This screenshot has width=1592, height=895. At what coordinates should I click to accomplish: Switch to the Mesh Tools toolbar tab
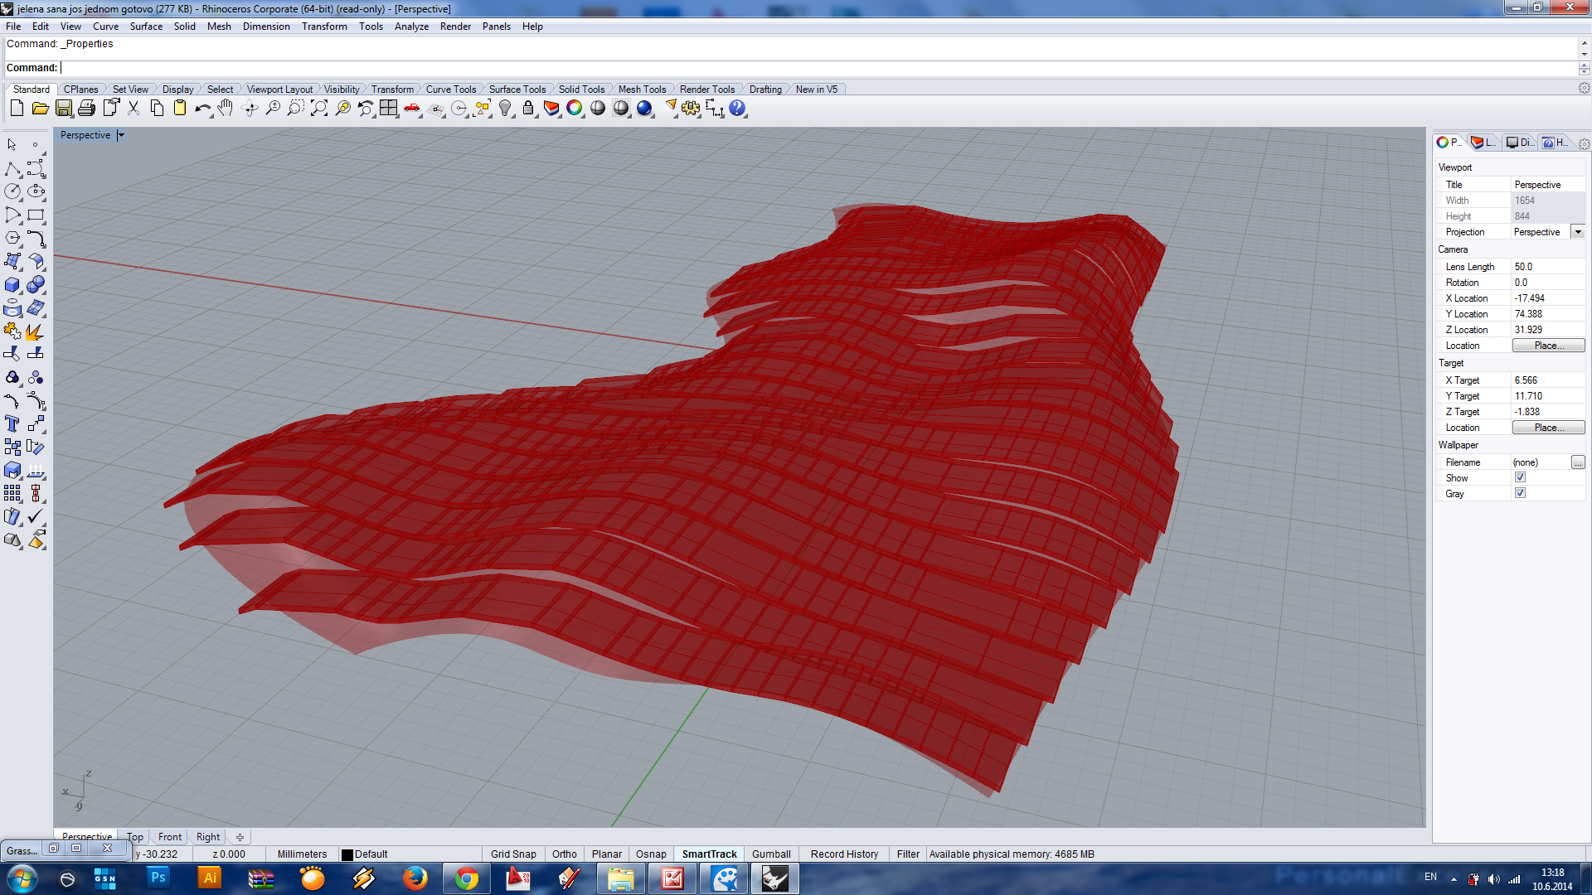[x=642, y=89]
